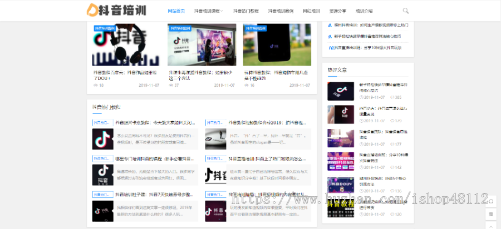This screenshot has width=501, height=229.
Task: Click the eye views icon showing 37
Action: coord(171,86)
